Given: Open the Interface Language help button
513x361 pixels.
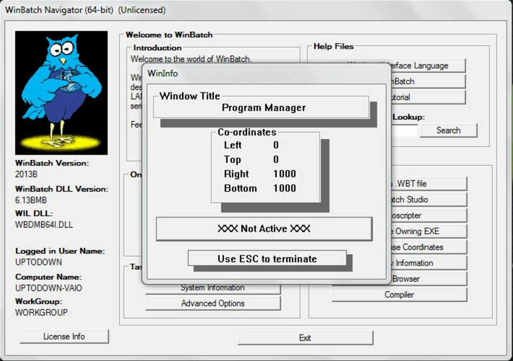Looking at the screenshot, I should [x=428, y=65].
